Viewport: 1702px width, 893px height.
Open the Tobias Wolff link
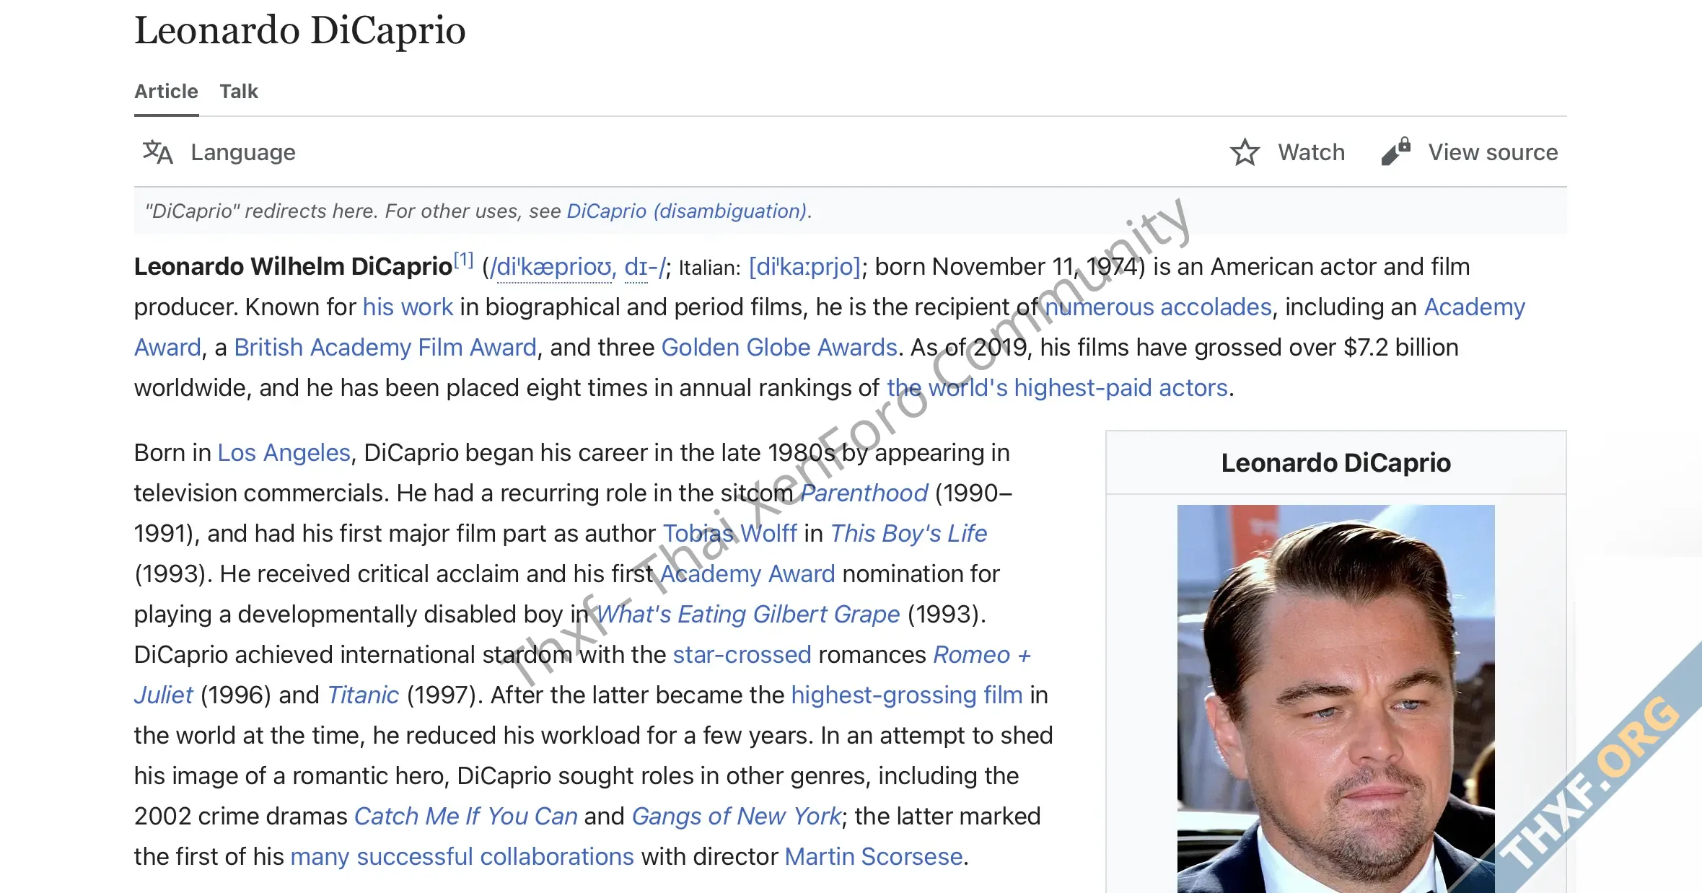click(x=730, y=534)
